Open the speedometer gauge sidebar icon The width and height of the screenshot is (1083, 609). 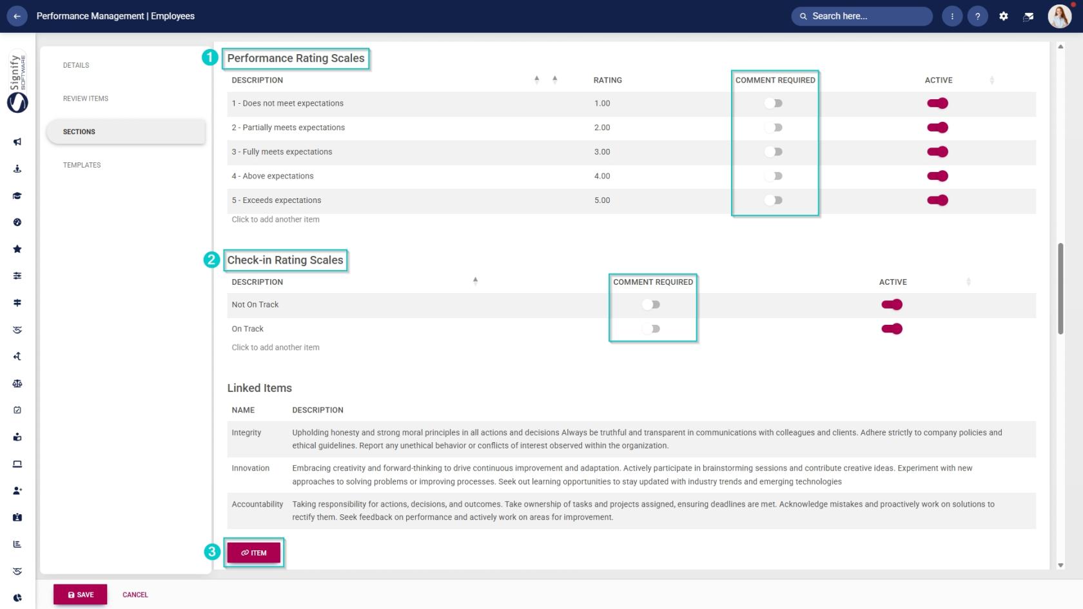click(x=17, y=222)
